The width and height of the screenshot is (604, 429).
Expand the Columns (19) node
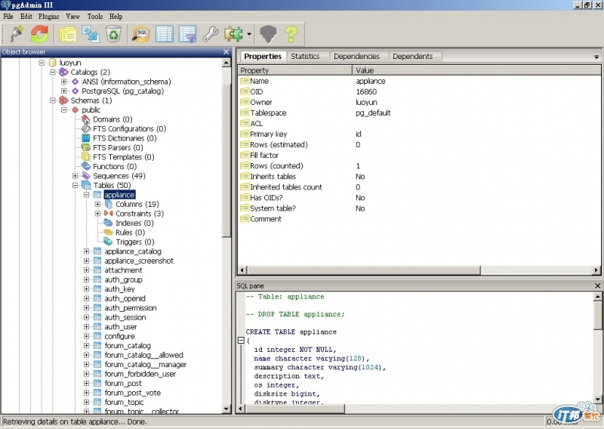[x=98, y=204]
